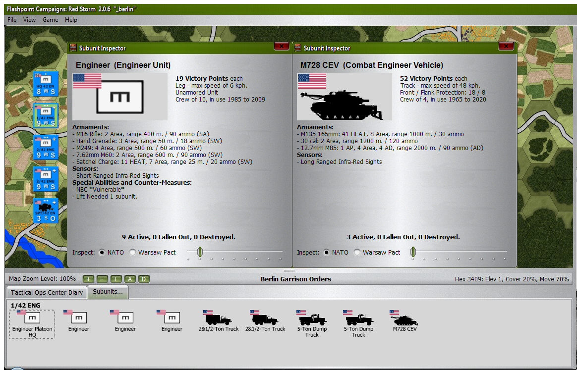The image size is (577, 370).
Task: Click the right Subunit Inspector title icon
Action: 298,48
